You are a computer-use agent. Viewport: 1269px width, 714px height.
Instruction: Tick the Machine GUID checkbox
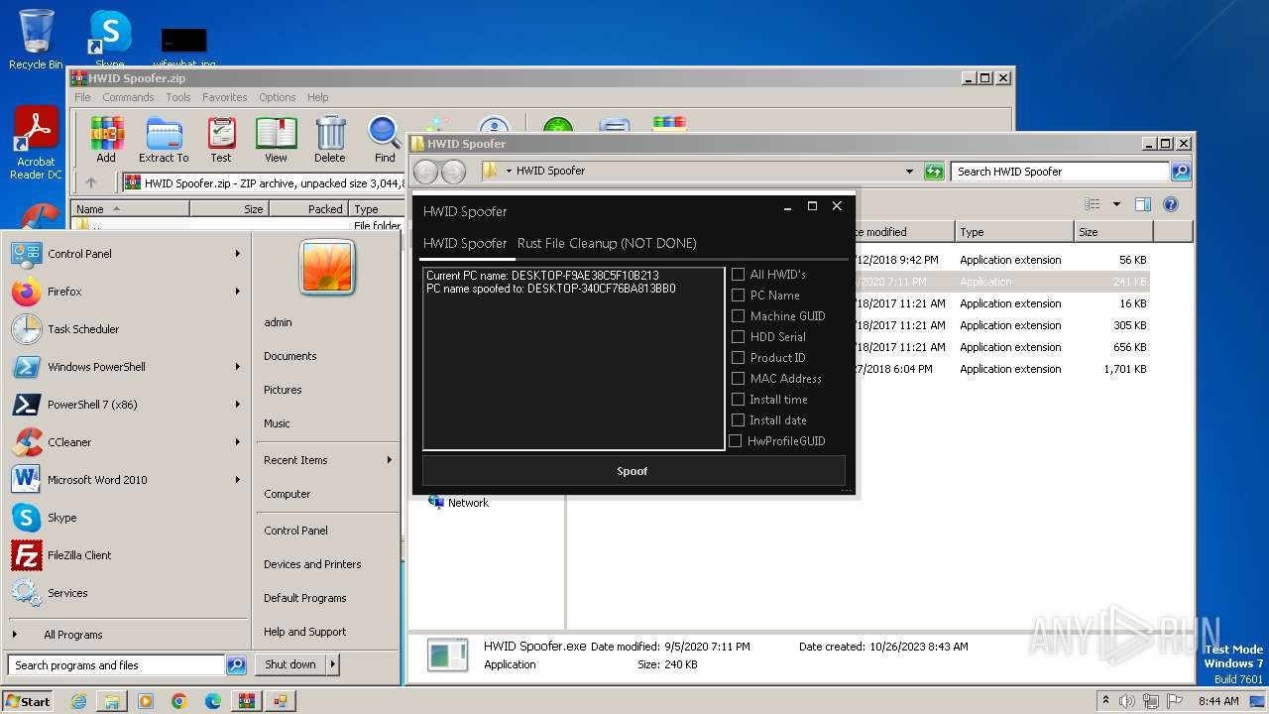point(738,316)
